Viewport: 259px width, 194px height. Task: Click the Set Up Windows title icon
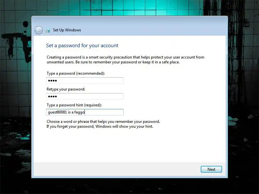tap(48, 30)
